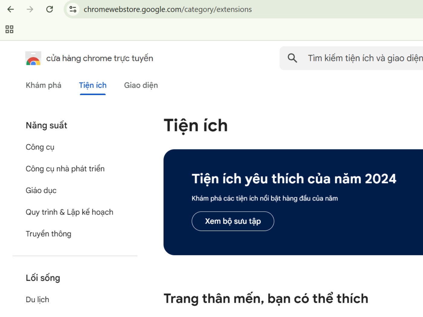Choose the Truyền thông category

48,234
